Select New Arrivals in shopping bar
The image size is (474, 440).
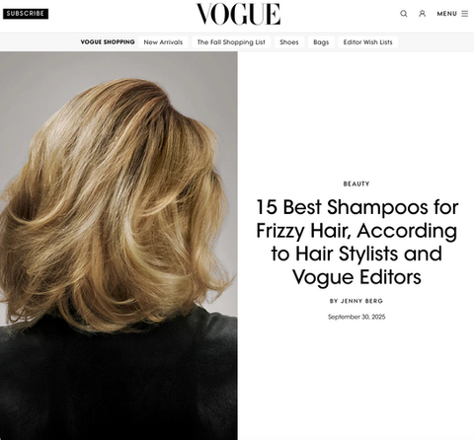tap(163, 42)
